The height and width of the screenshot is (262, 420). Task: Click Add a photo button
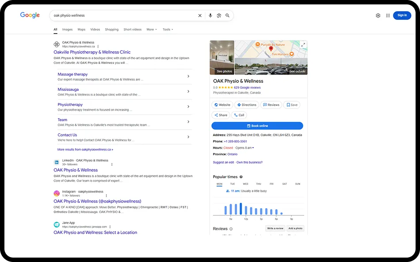point(295,228)
